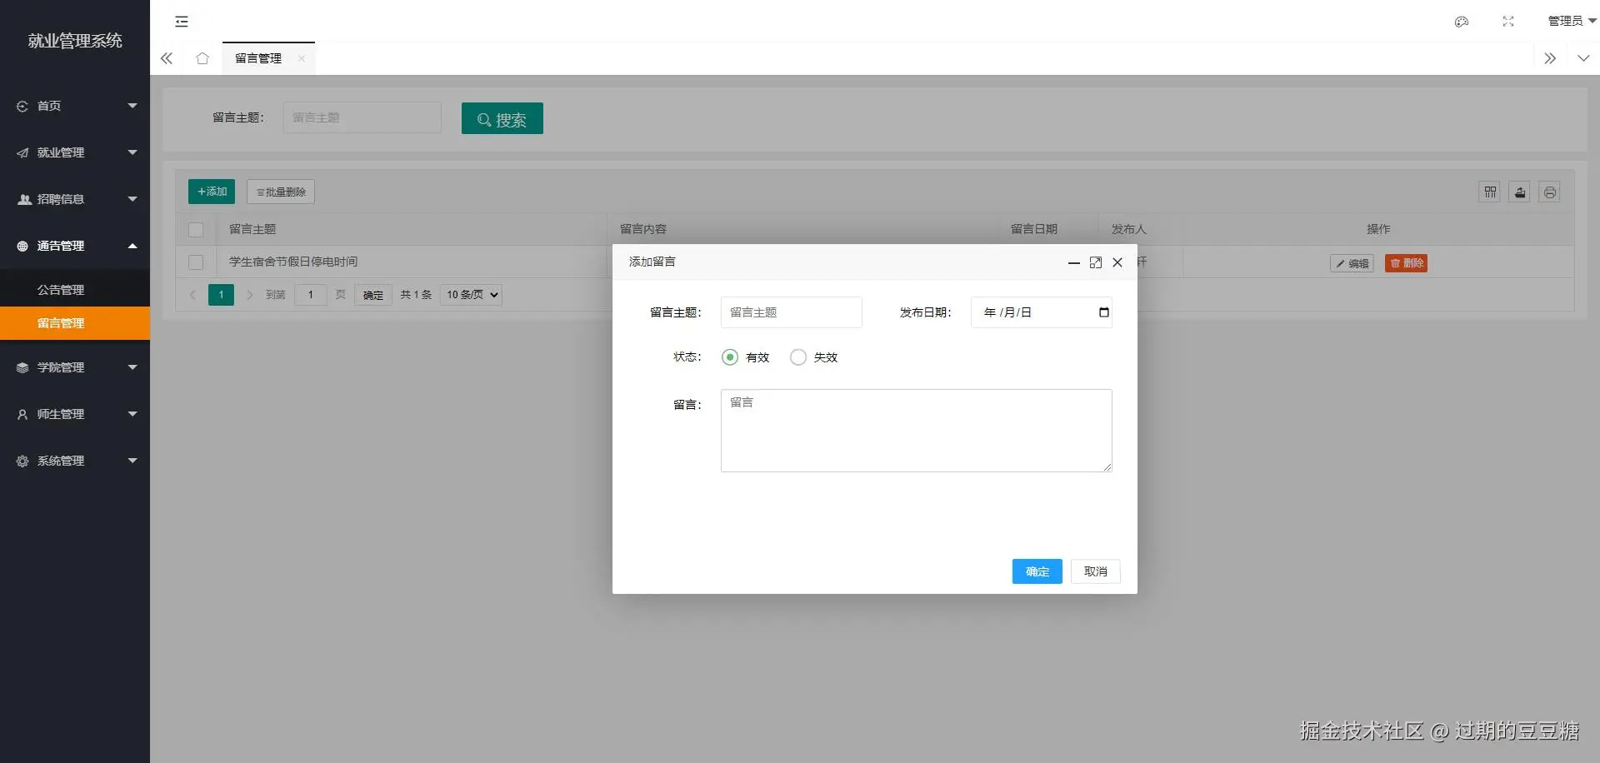Select 公告管理 in the sidebar menu
Viewport: 1600px width, 763px height.
60,289
